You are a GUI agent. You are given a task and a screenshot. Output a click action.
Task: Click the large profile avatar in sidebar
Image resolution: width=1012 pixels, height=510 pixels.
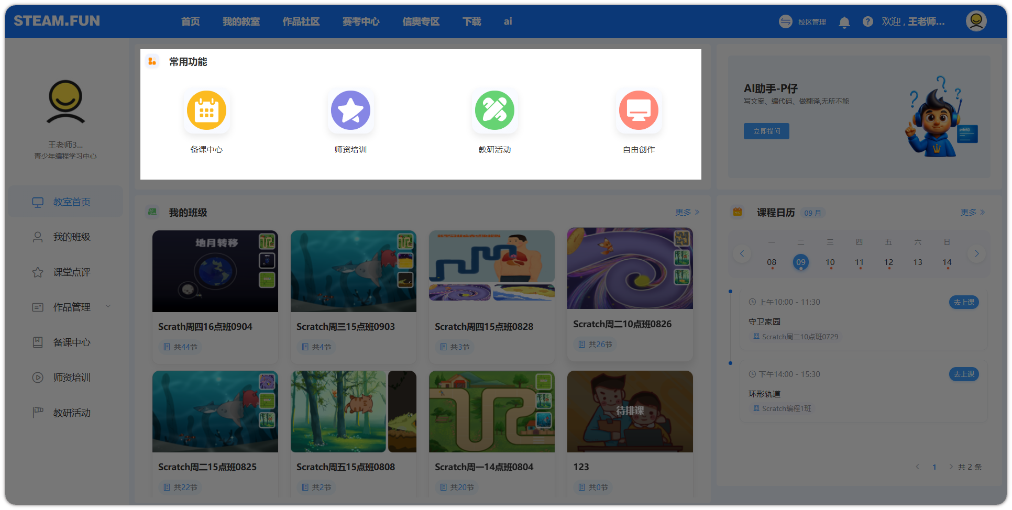click(x=65, y=102)
